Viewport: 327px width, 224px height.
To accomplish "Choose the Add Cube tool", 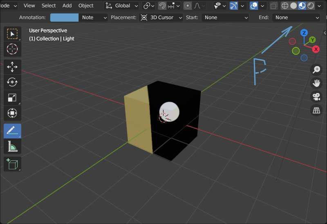I will pos(12,164).
